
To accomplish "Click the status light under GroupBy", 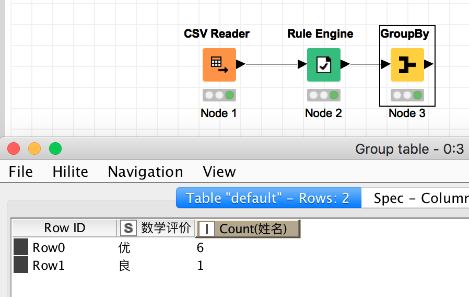I will pos(407,95).
